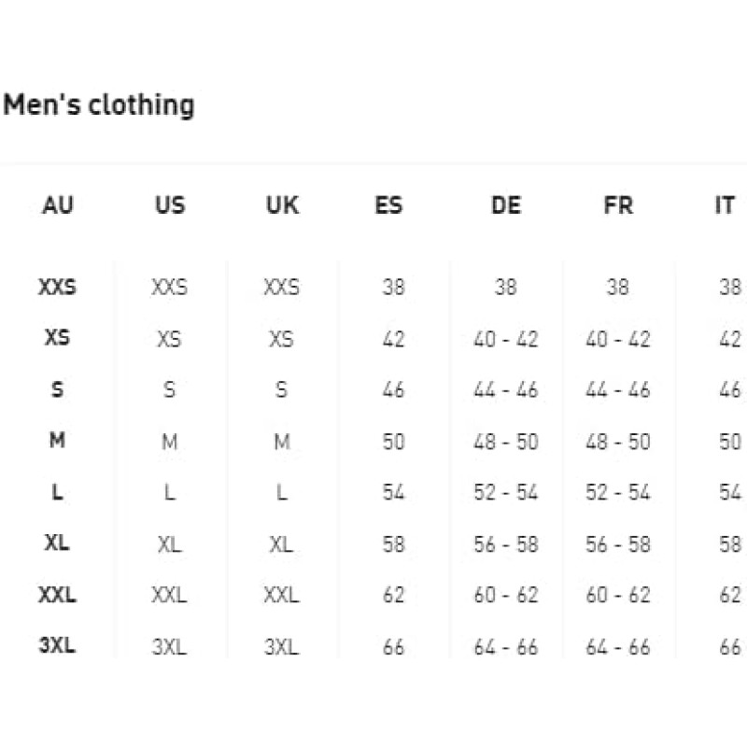Select the IT column header
Image resolution: width=747 pixels, height=747 pixels.
725,205
